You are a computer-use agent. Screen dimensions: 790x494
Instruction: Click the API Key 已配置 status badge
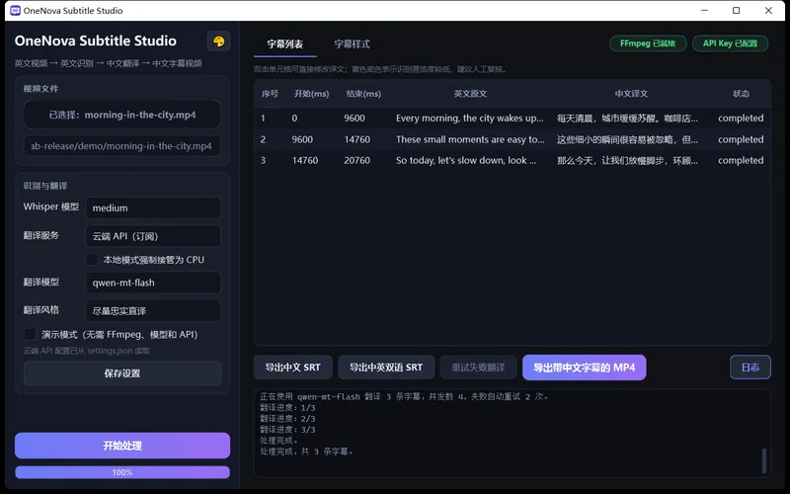coord(730,43)
